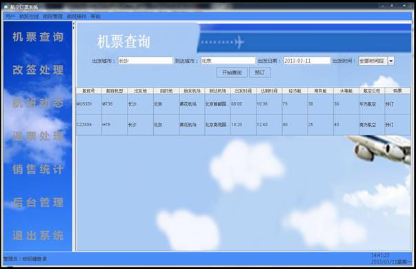Click the application icon in title bar
Screen dimensions: 416x269
click(6, 7)
